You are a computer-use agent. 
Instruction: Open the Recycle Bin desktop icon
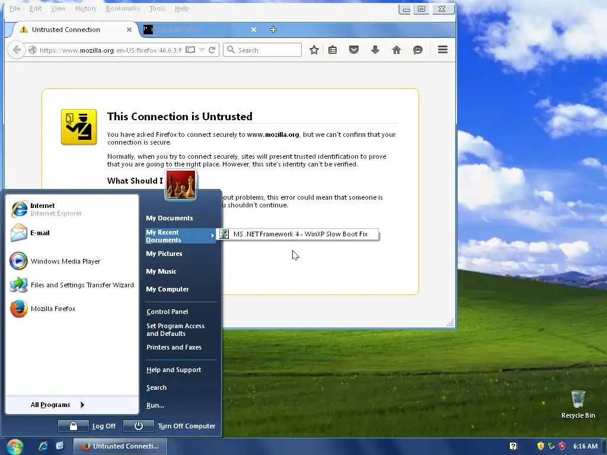click(x=578, y=404)
